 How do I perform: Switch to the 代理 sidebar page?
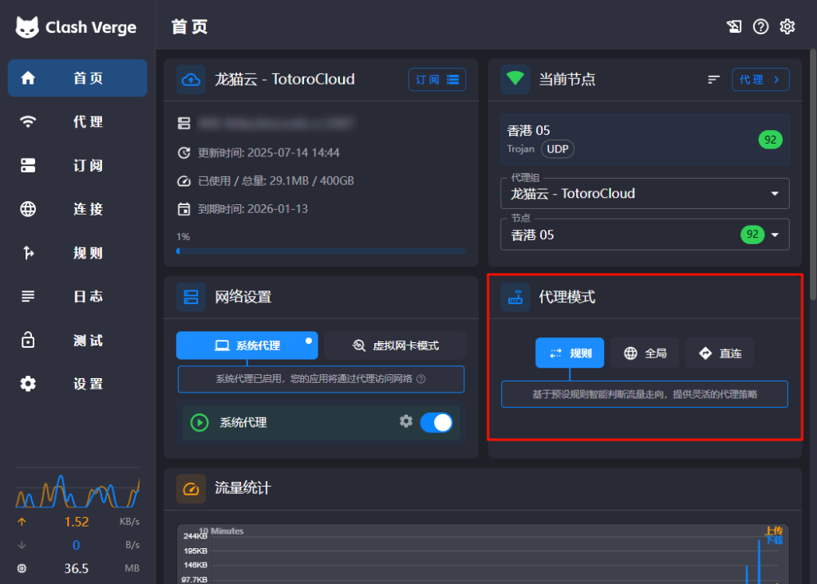tap(27, 121)
